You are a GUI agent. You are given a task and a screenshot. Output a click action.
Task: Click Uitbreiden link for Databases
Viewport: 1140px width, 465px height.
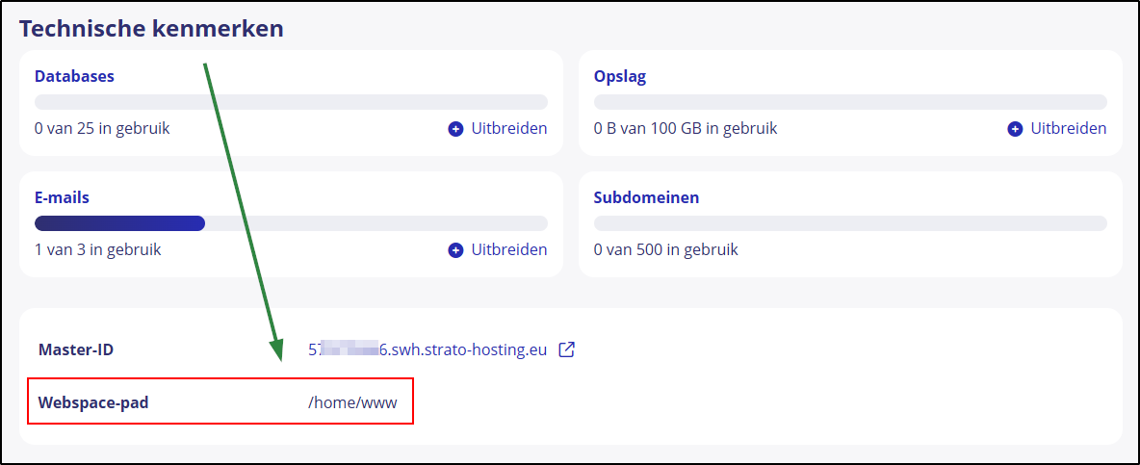coord(508,128)
